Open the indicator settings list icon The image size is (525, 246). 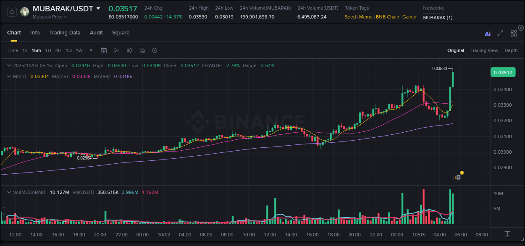point(142,50)
